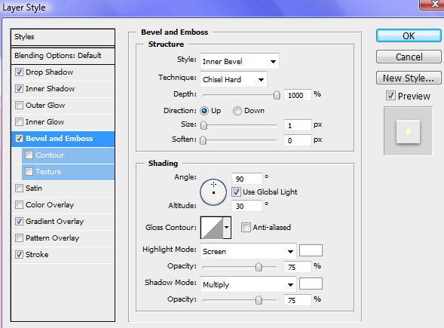This screenshot has height=328, width=444.
Task: Open the Shadow Mode dropdown showing Multiply
Action: pyautogui.click(x=248, y=284)
